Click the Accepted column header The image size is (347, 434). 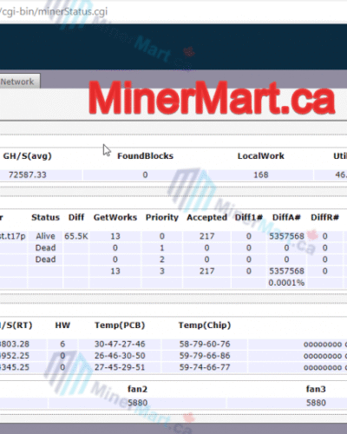point(206,217)
